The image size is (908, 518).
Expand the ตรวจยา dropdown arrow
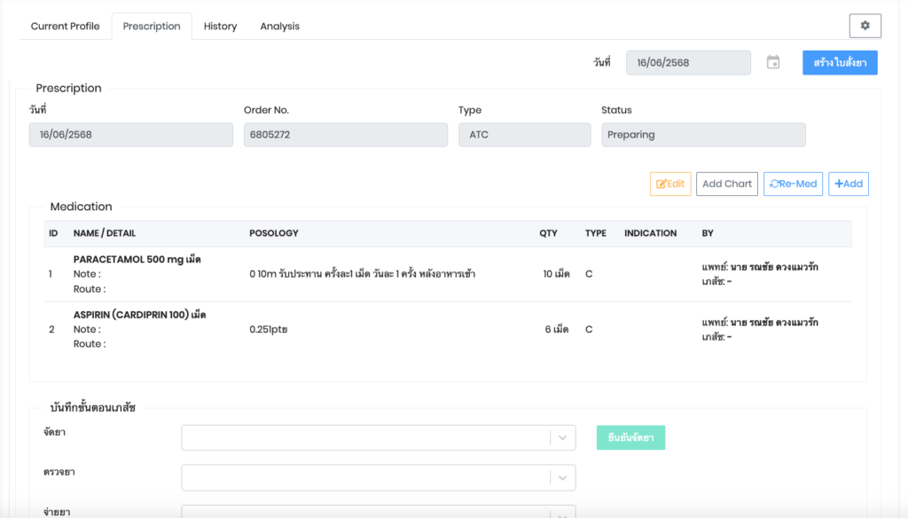pyautogui.click(x=562, y=478)
